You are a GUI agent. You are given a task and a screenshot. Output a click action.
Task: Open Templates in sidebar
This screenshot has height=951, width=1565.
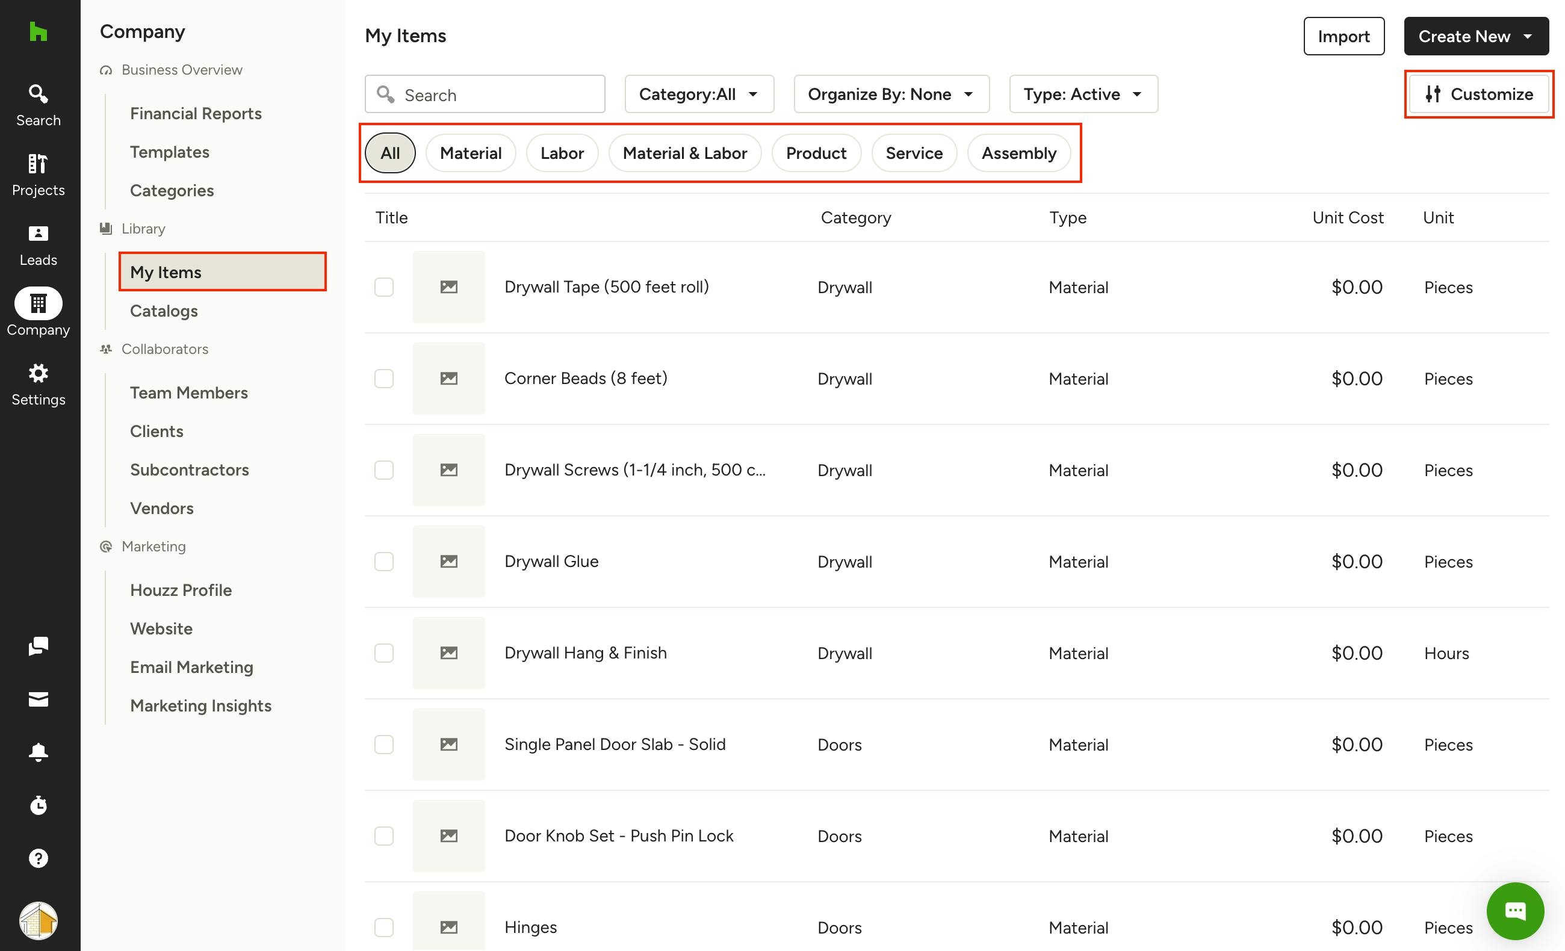click(x=170, y=152)
